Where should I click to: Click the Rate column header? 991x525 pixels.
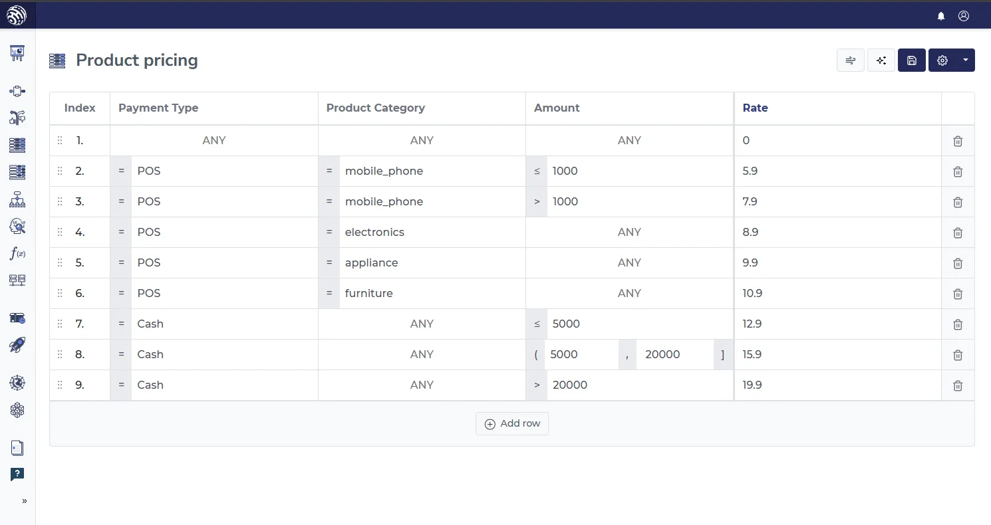pyautogui.click(x=755, y=108)
